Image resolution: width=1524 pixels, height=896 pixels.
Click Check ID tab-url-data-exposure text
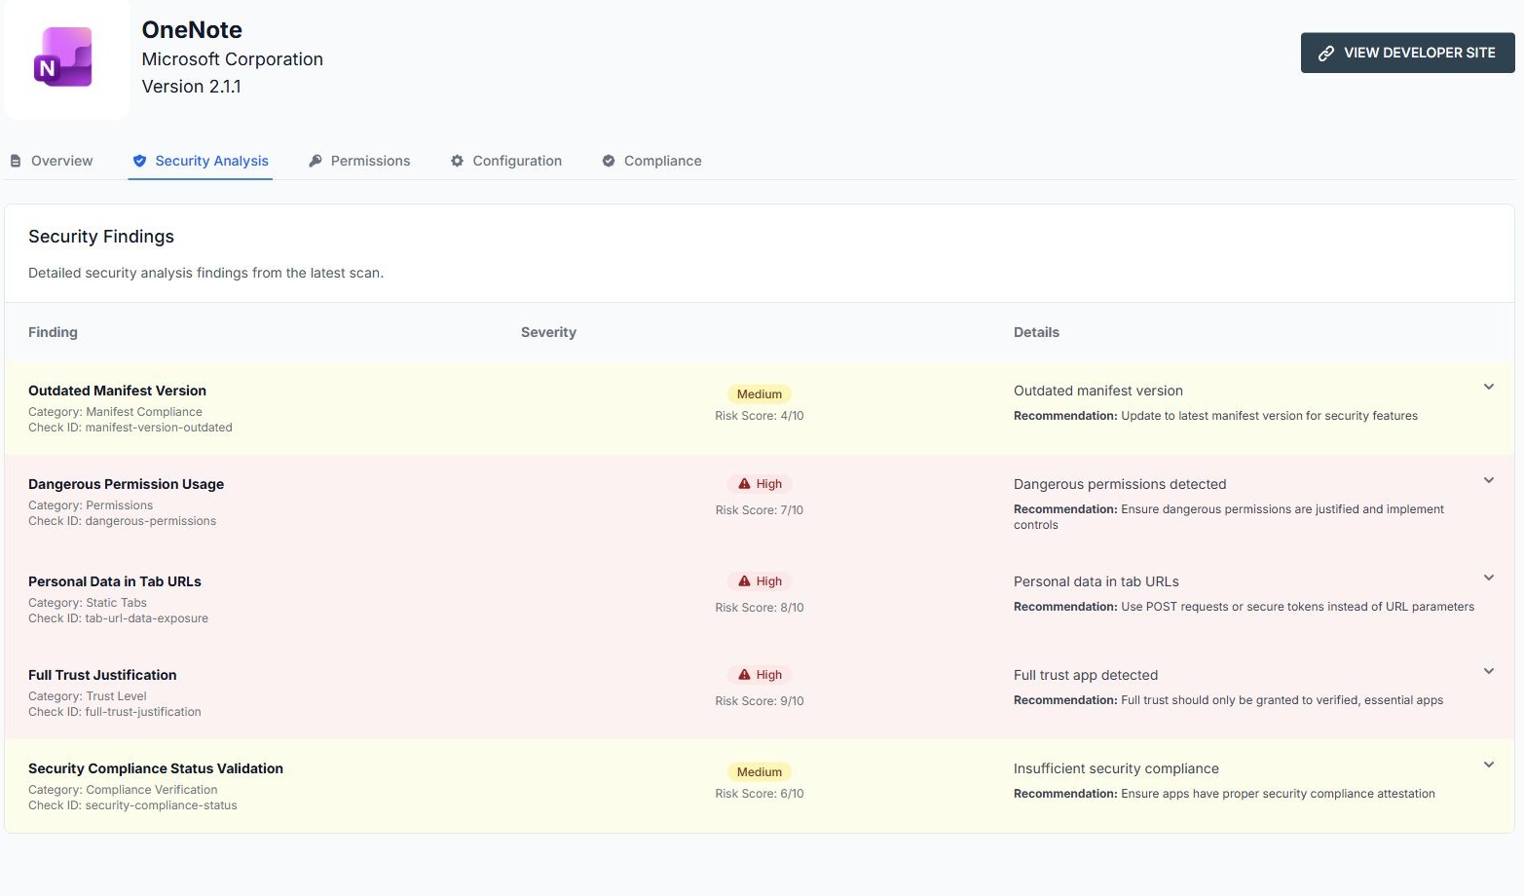coord(118,618)
